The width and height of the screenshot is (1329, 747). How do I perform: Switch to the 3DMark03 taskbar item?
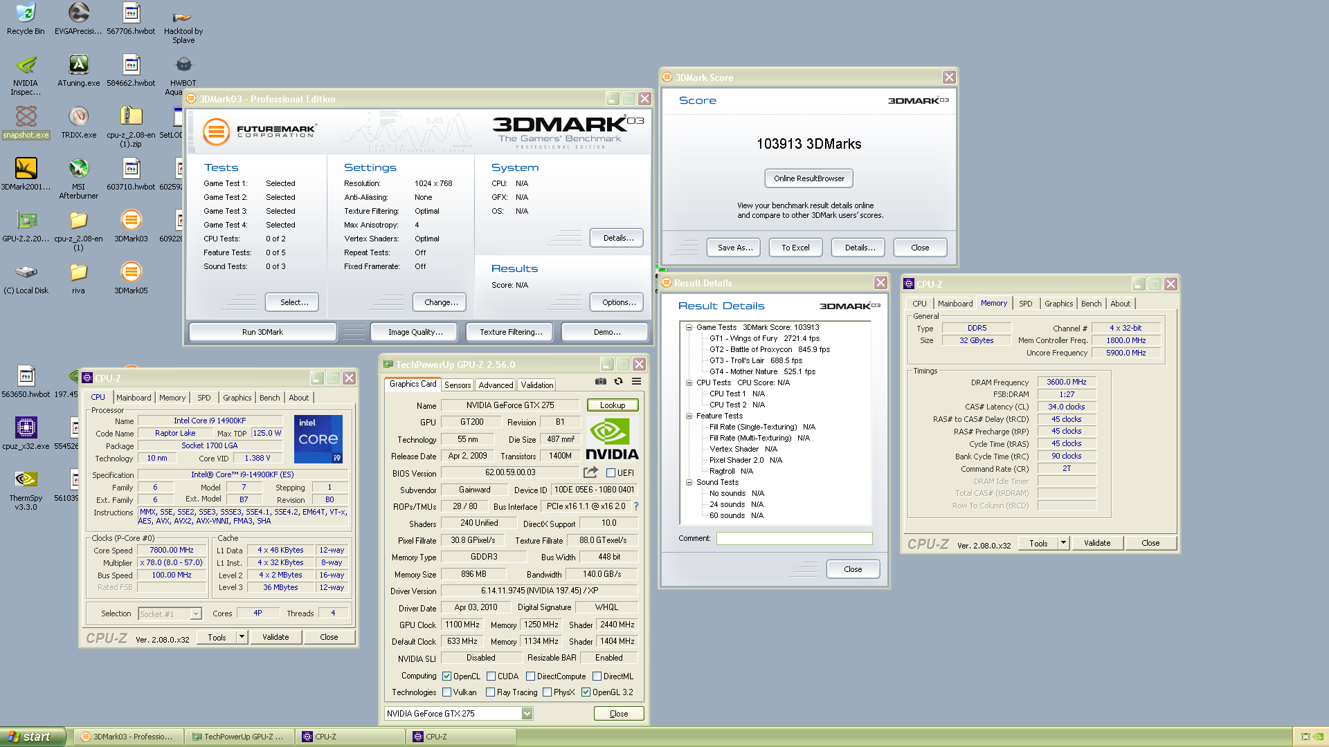pyautogui.click(x=128, y=737)
